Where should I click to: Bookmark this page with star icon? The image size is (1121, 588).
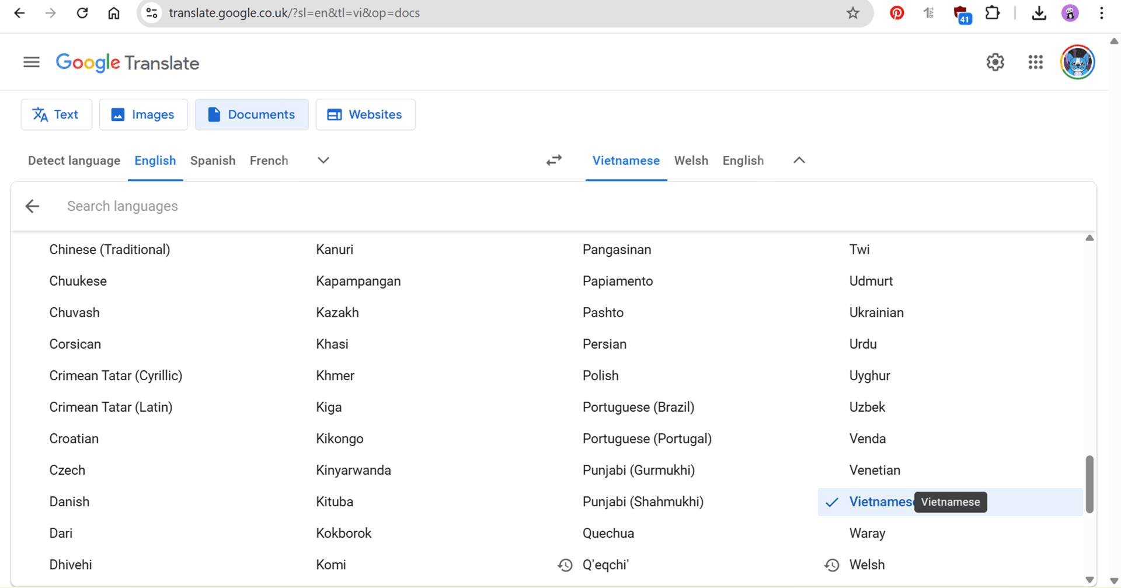coord(853,13)
